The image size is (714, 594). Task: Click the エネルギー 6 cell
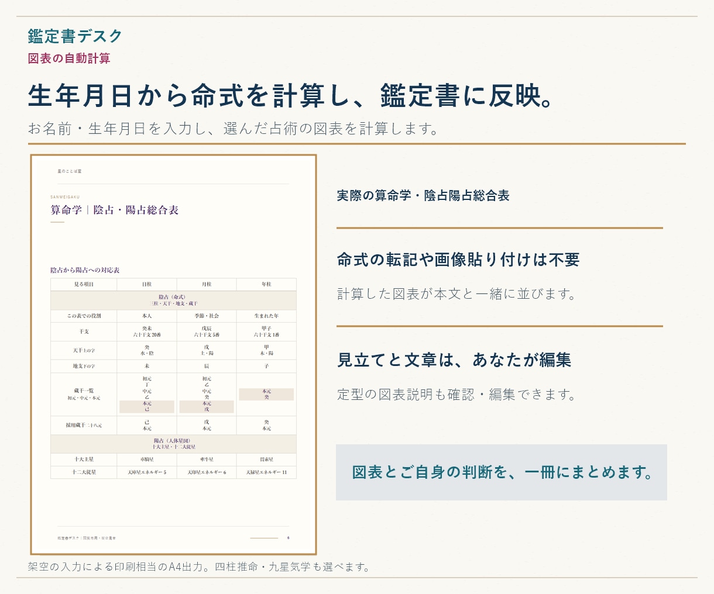pos(207,472)
